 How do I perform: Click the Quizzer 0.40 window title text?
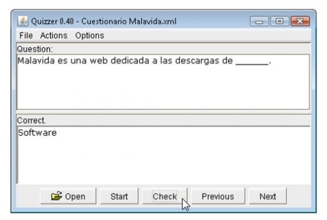pos(104,21)
